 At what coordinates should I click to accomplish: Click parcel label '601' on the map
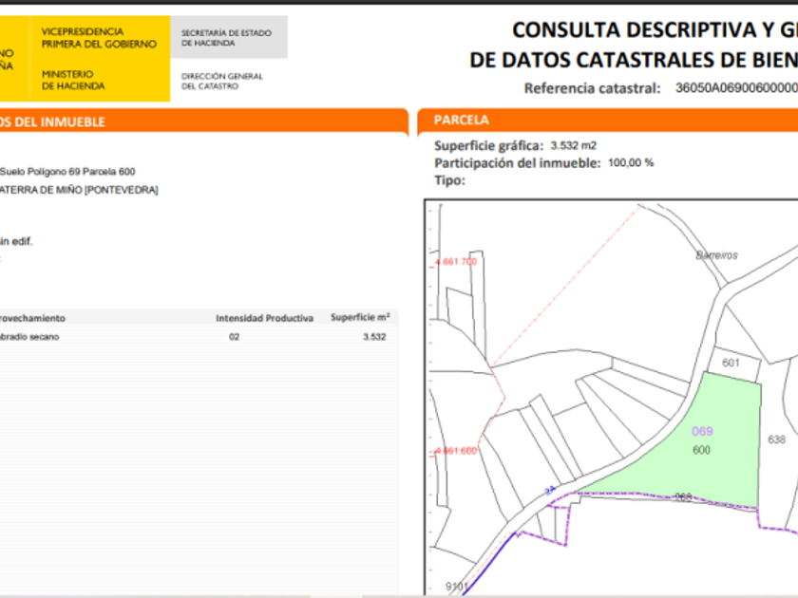tap(731, 363)
